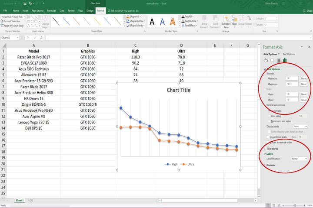Screen dimensions: 313x208
Task: Expand the Number section
Action: [x=270, y=165]
